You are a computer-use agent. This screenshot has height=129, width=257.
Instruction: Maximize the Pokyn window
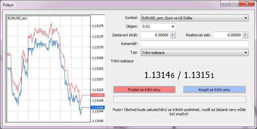point(234,3)
